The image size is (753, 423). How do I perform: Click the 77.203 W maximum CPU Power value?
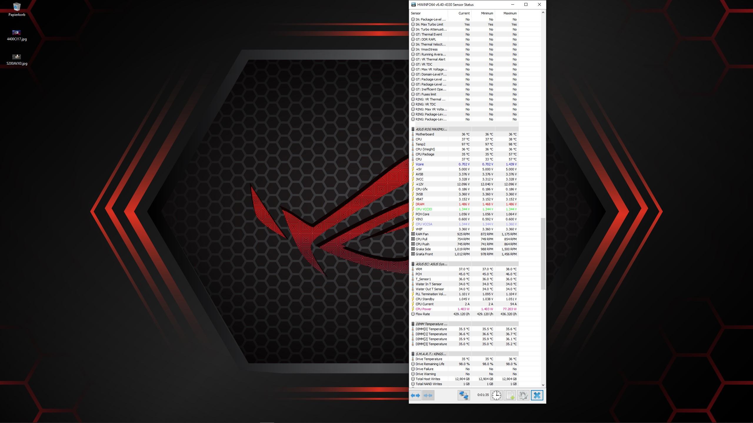(509, 309)
